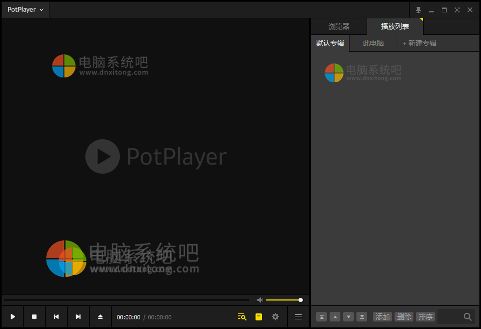Click the 添加 button to add files
481x329 pixels.
click(383, 317)
